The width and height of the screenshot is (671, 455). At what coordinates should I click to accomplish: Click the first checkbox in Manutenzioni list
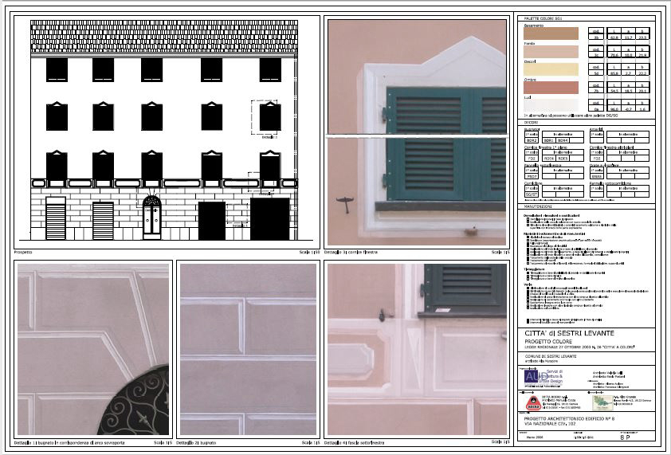coord(527,218)
